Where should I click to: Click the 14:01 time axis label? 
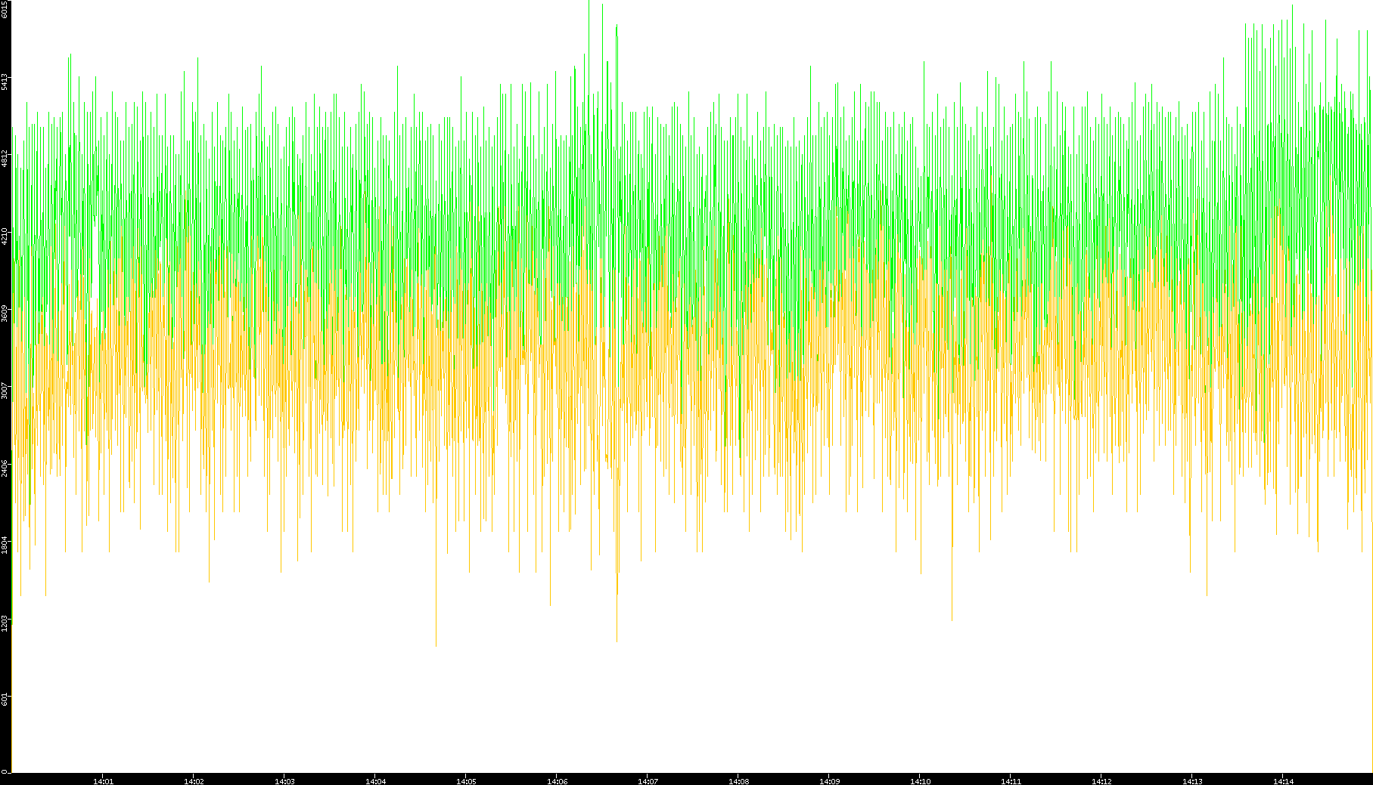pyautogui.click(x=103, y=781)
